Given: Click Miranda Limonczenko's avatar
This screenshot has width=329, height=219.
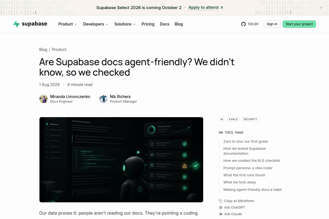Looking at the screenshot, I should [44, 99].
